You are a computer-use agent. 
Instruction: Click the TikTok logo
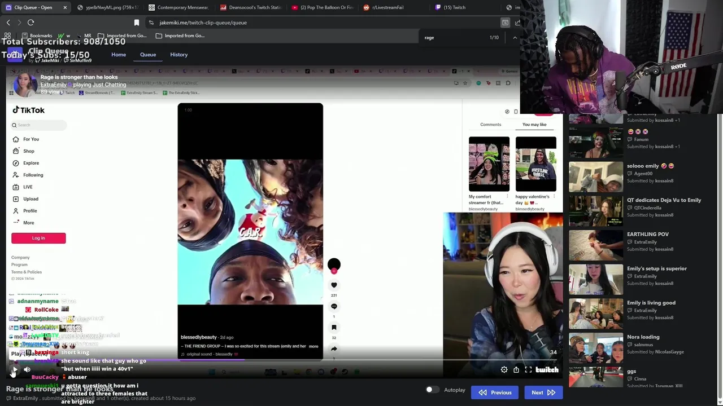click(28, 110)
